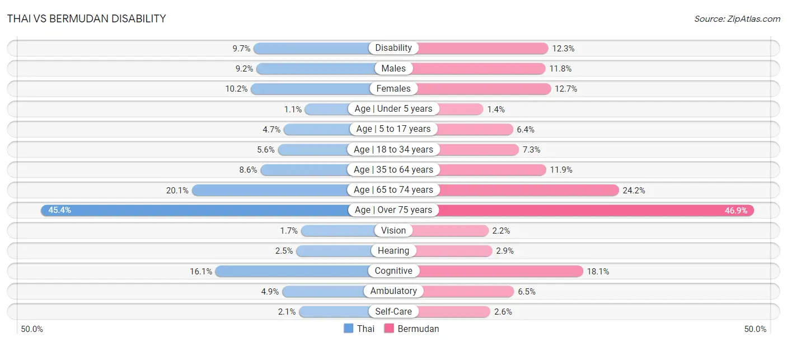Select the Disability category label
Screen dimensions: 787x342
393,48
